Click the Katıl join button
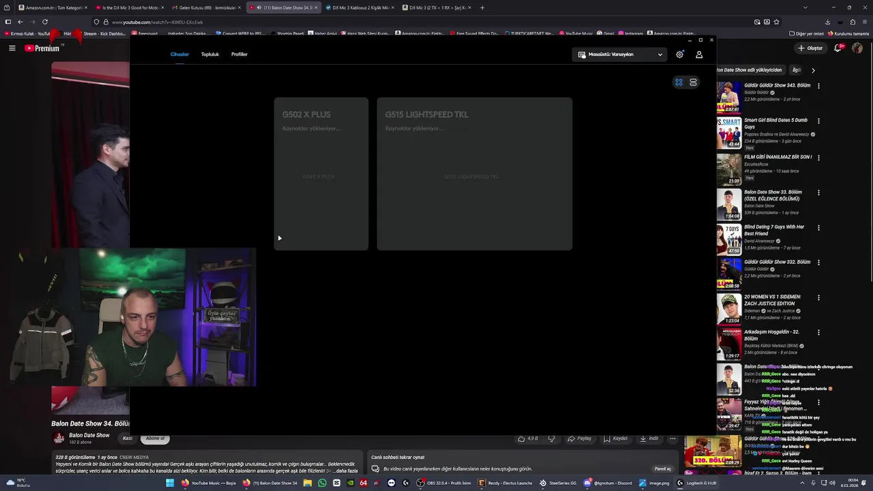Screen dimensions: 873x491 click(128, 438)
